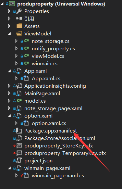The image size is (122, 189).
Task: Click the references icon beside 引用
Action: (x=19, y=19)
